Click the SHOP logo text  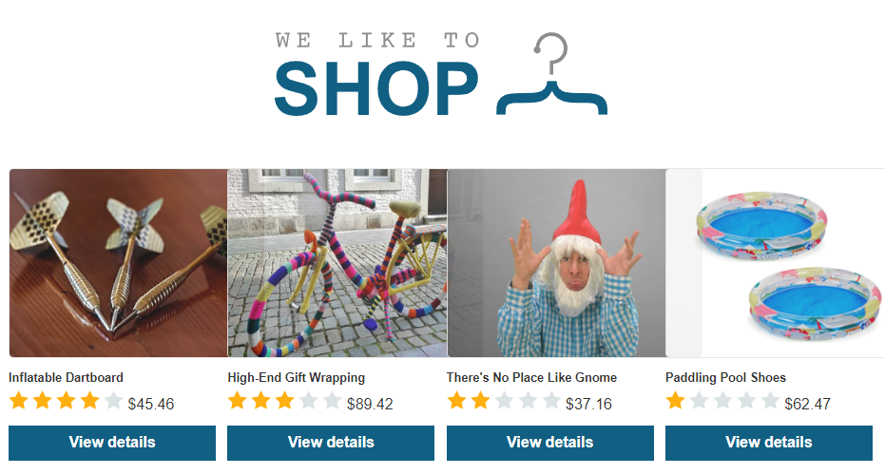376,88
